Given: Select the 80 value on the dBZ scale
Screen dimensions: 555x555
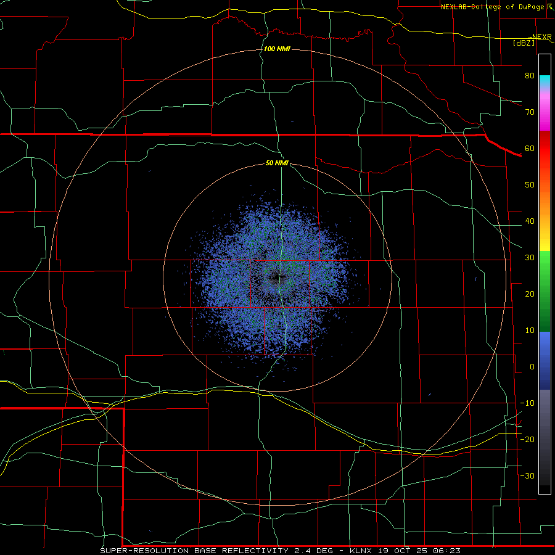Looking at the screenshot, I should tap(530, 75).
